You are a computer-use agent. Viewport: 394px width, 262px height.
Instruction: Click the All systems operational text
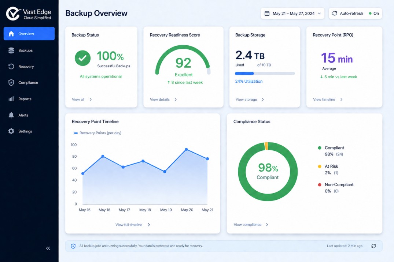click(101, 76)
